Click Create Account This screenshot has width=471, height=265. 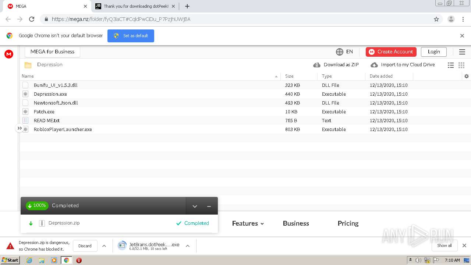(391, 52)
